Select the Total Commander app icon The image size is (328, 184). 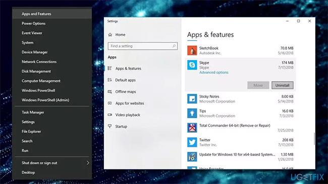point(192,128)
